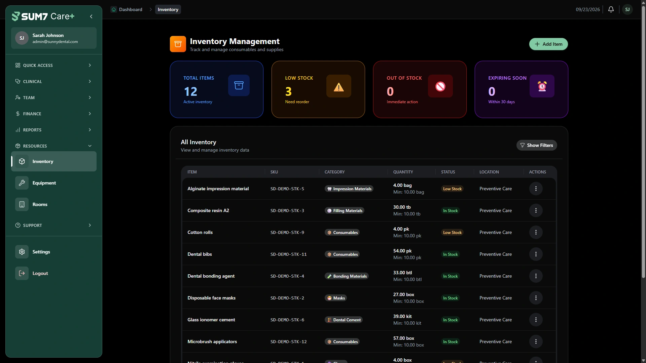
Task: Expand the Clinical menu section
Action: pyautogui.click(x=54, y=81)
